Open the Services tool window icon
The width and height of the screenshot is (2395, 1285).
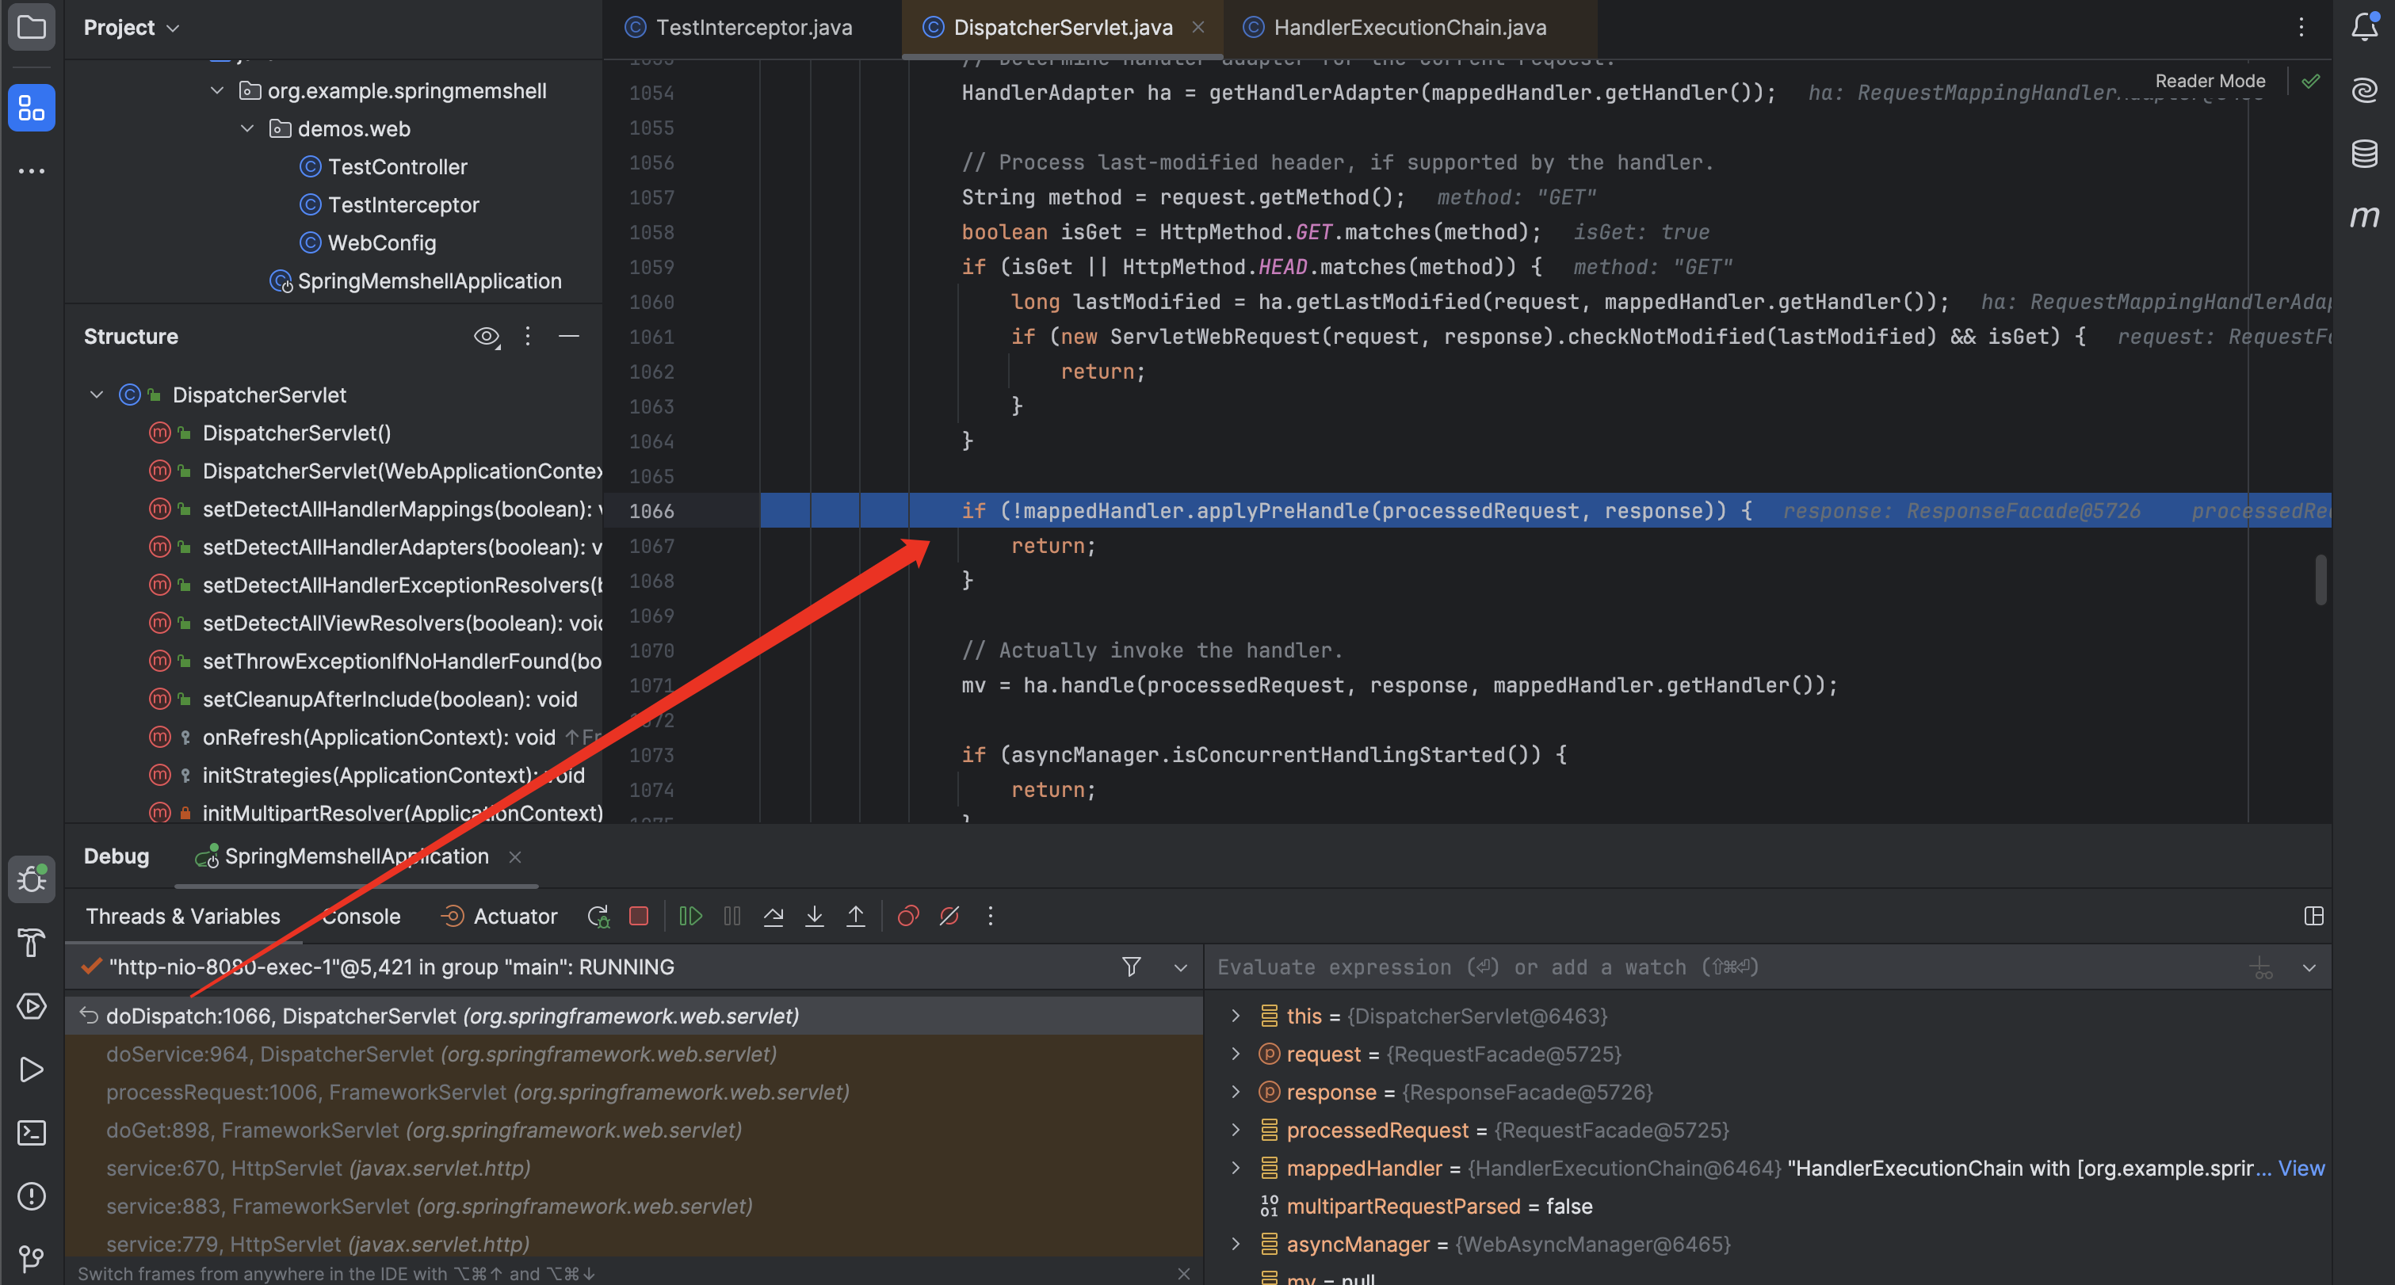(x=32, y=1006)
